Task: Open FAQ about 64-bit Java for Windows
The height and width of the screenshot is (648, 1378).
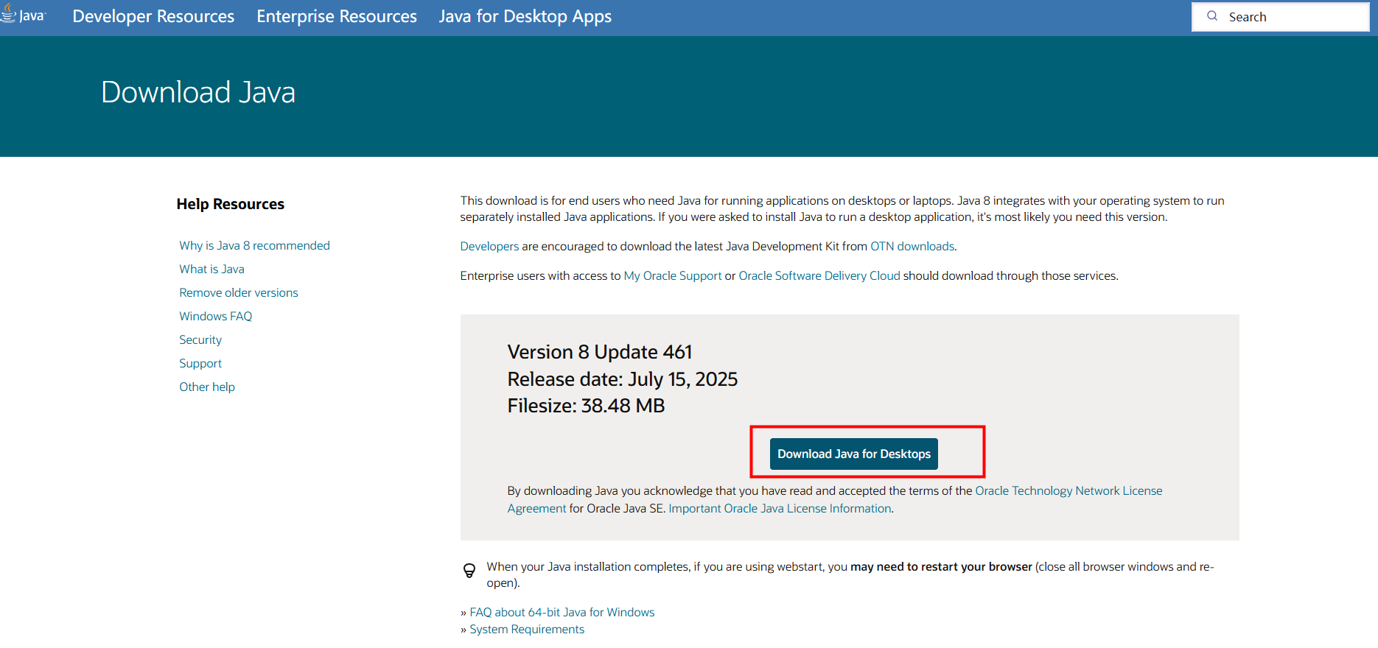Action: [x=562, y=612]
